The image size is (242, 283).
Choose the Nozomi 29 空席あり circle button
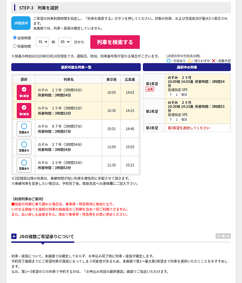[24, 165]
